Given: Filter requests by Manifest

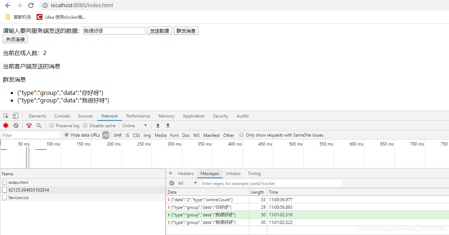Looking at the screenshot, I should (211, 135).
